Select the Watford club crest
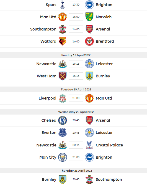 click(63, 41)
